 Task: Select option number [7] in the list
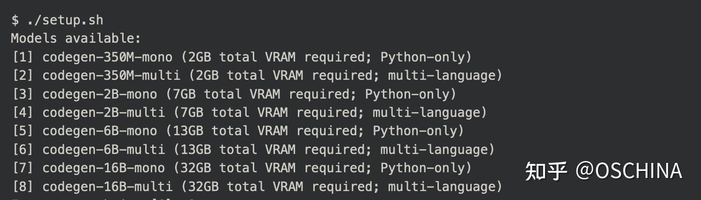pos(23,168)
